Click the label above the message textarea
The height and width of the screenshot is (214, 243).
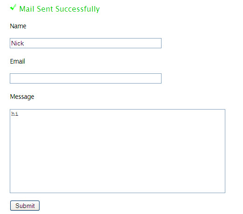[x=22, y=97]
